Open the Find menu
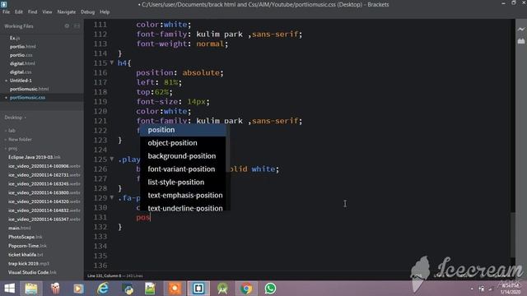The image size is (527, 296). [x=33, y=12]
